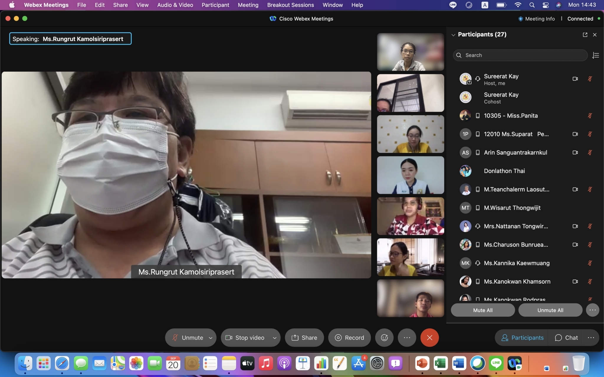Click video icon for 12010 Ms.Suparat

coord(575,134)
